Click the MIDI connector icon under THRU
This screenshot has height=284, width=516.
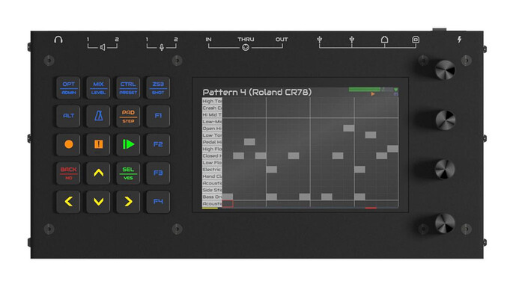(x=246, y=48)
